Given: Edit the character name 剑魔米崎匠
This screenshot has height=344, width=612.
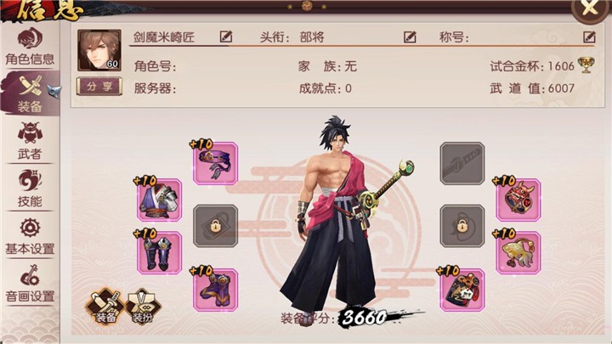Looking at the screenshot, I should pos(226,37).
